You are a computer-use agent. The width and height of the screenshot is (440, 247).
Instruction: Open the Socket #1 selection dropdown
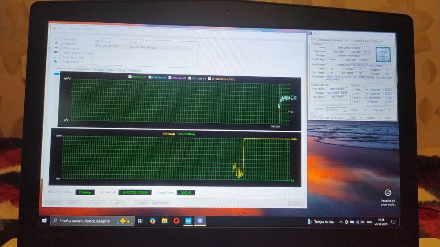337,109
